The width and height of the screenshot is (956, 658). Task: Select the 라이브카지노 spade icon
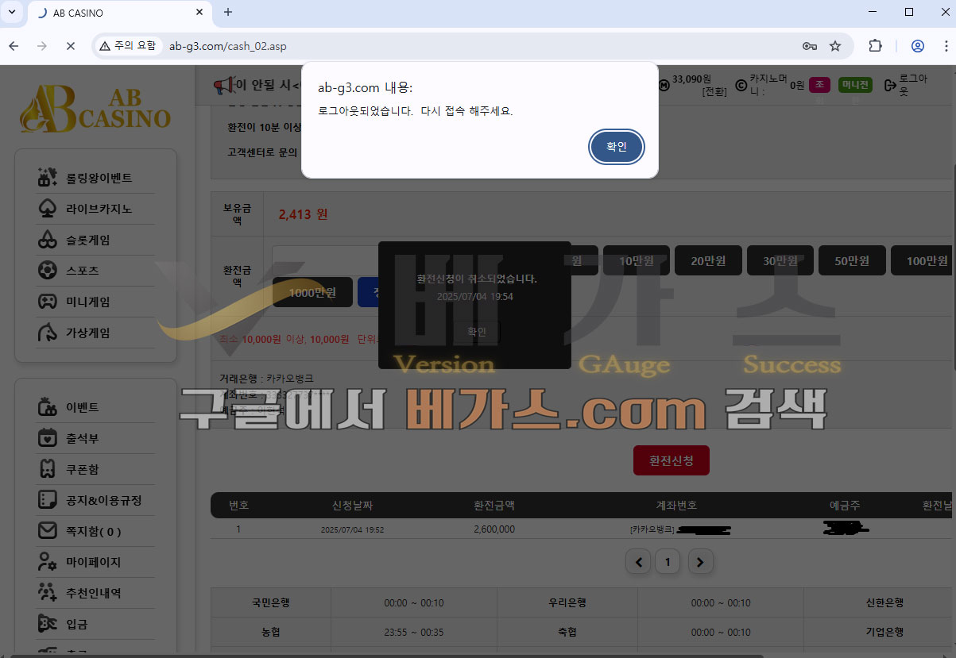click(x=47, y=209)
